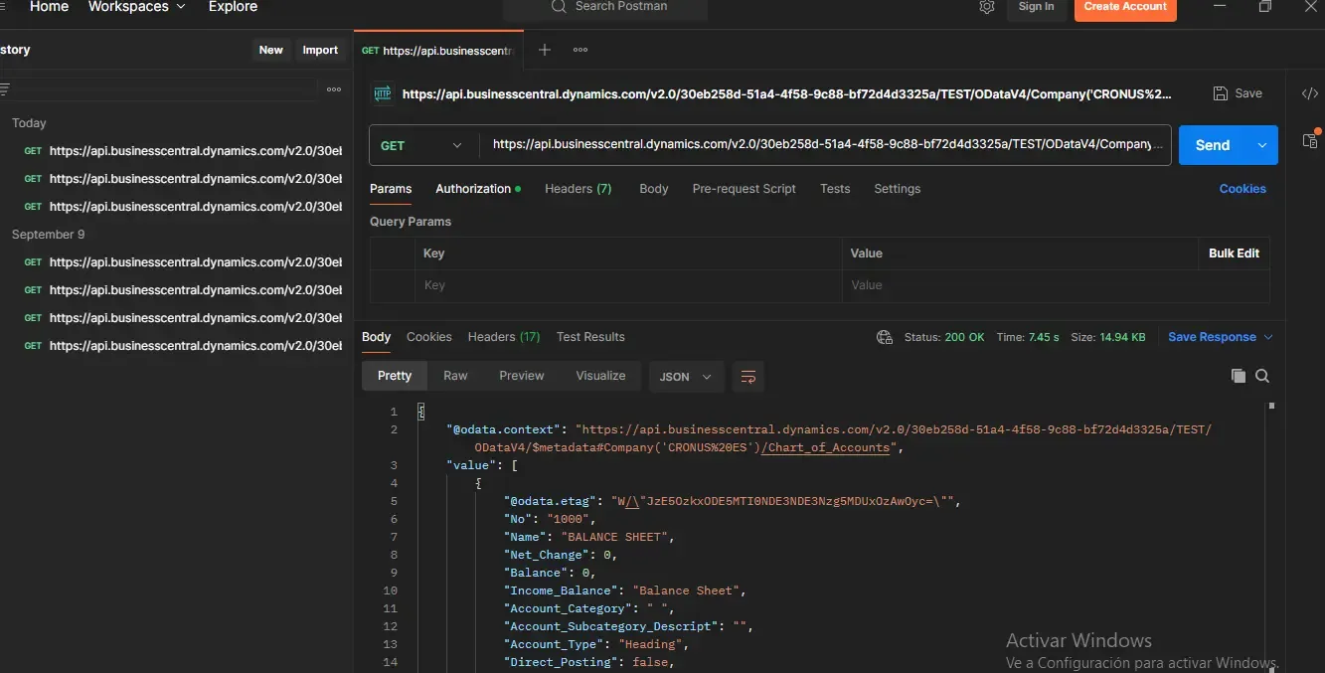Open the sidebar filter icon

(x=5, y=89)
